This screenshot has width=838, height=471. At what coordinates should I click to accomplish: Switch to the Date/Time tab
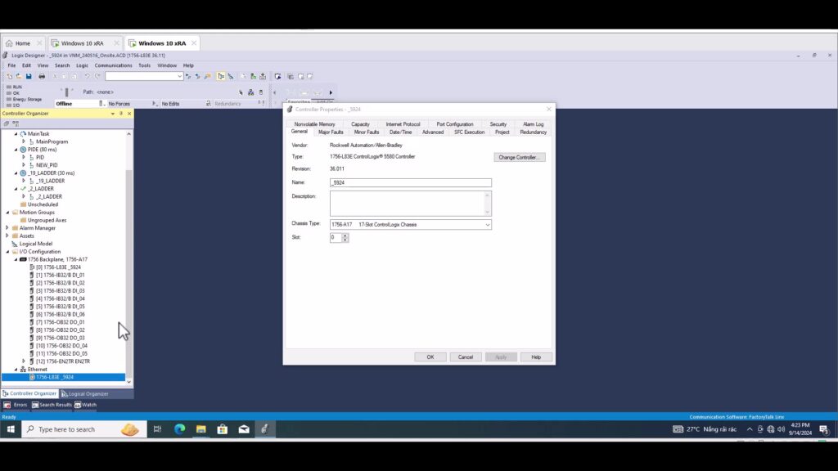click(x=400, y=132)
